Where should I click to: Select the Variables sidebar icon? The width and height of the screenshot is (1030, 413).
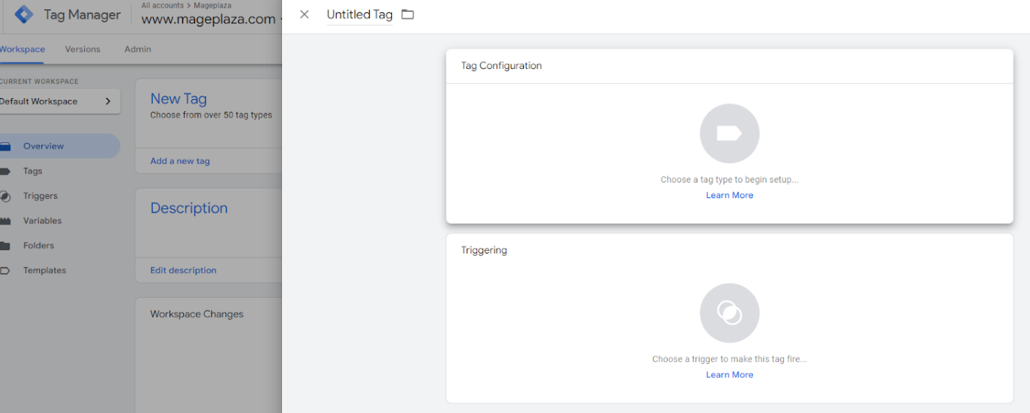5,221
